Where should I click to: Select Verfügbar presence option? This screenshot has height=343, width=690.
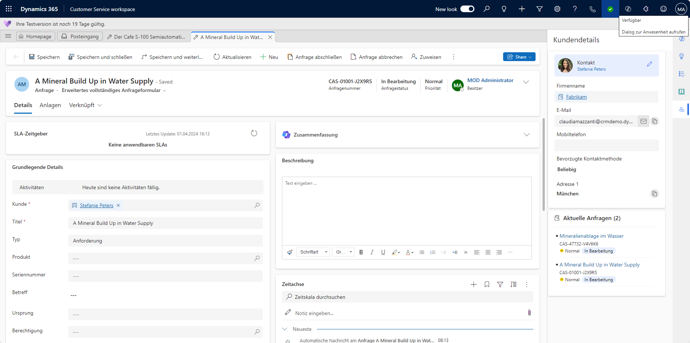tap(631, 20)
